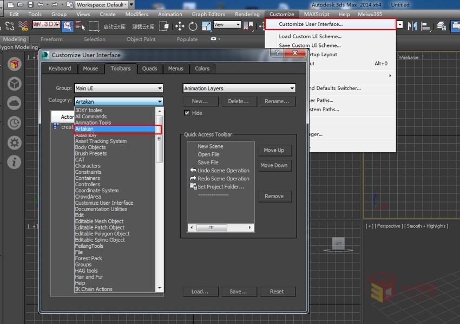460x324 pixels.
Task: Open Select by Name tool
Action: coord(80,26)
